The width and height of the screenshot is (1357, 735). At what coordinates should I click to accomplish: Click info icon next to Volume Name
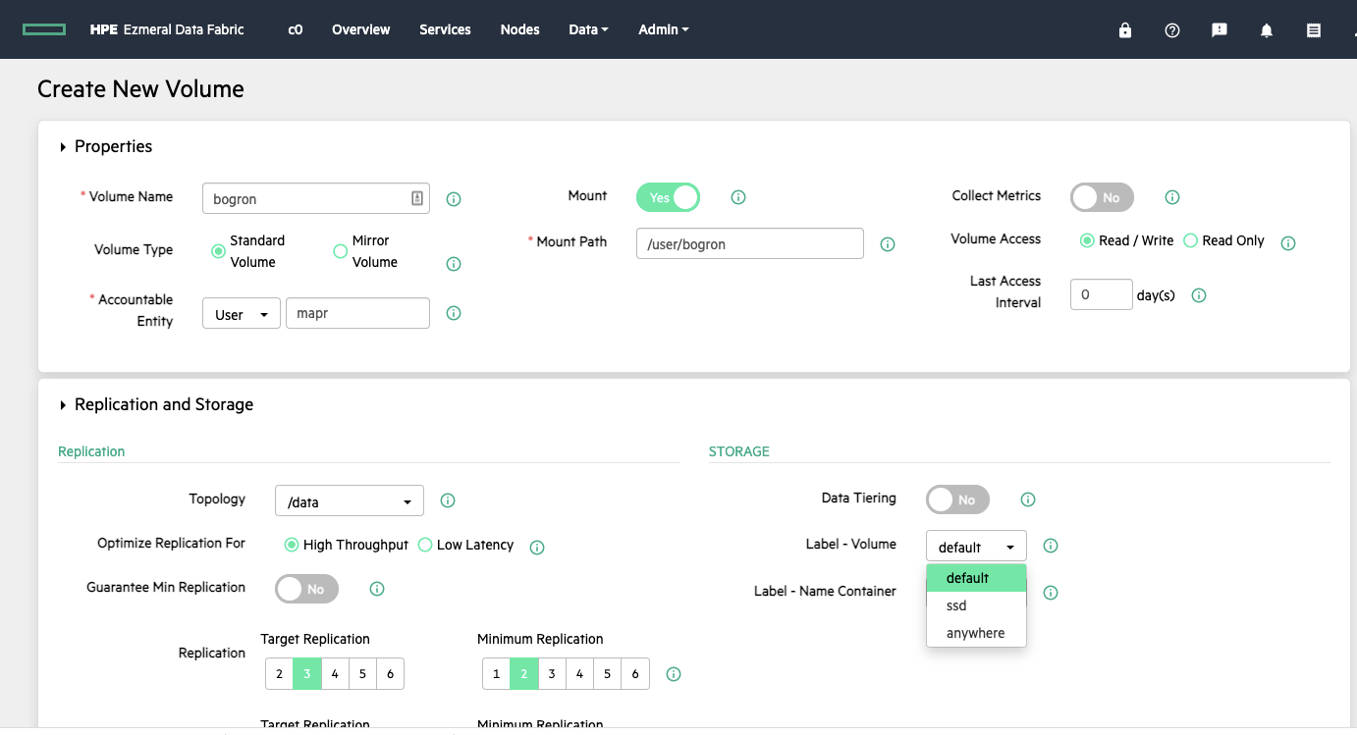[454, 199]
